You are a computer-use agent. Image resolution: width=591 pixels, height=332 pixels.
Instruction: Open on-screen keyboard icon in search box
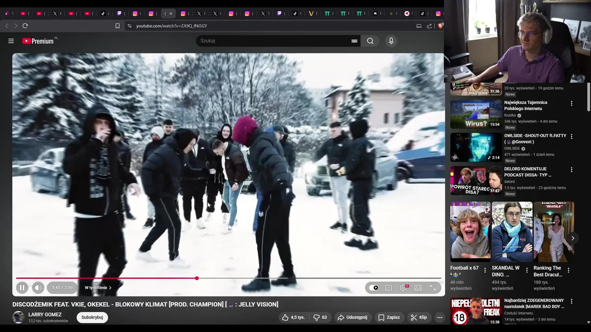[x=354, y=41]
